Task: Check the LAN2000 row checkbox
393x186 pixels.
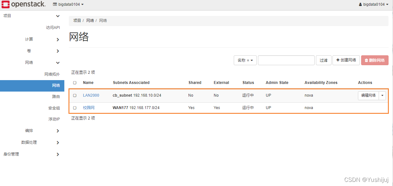Action: pyautogui.click(x=75, y=95)
